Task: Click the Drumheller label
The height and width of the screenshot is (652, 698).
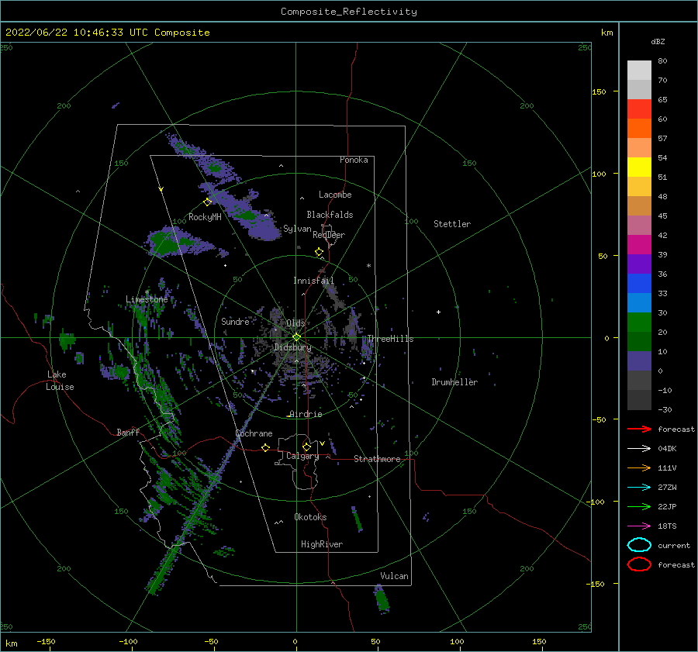Action: click(x=454, y=382)
